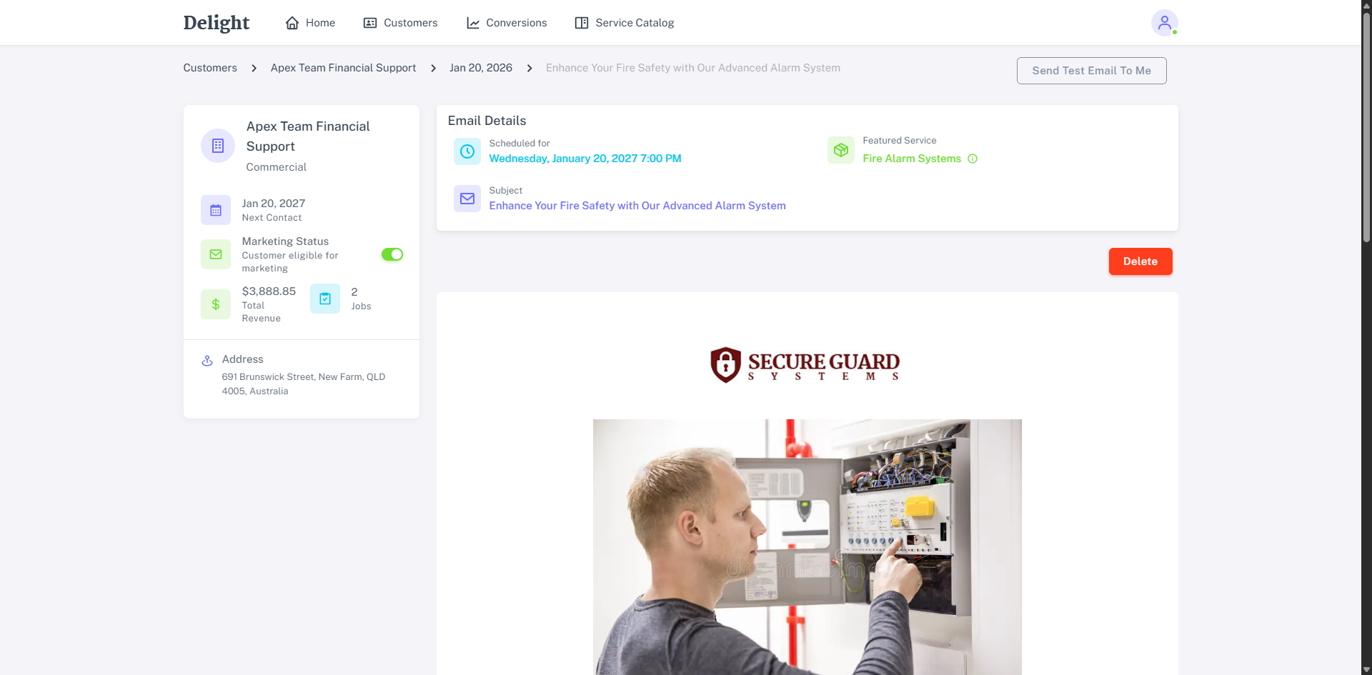Click the calendar icon beside Next Contact
The image size is (1372, 675).
(x=216, y=210)
